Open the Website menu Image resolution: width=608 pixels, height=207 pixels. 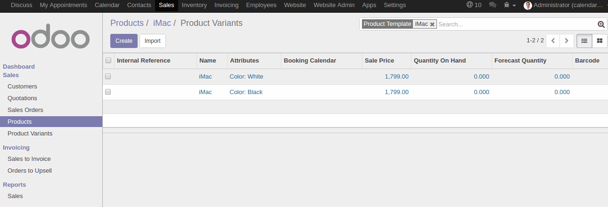[x=295, y=5]
